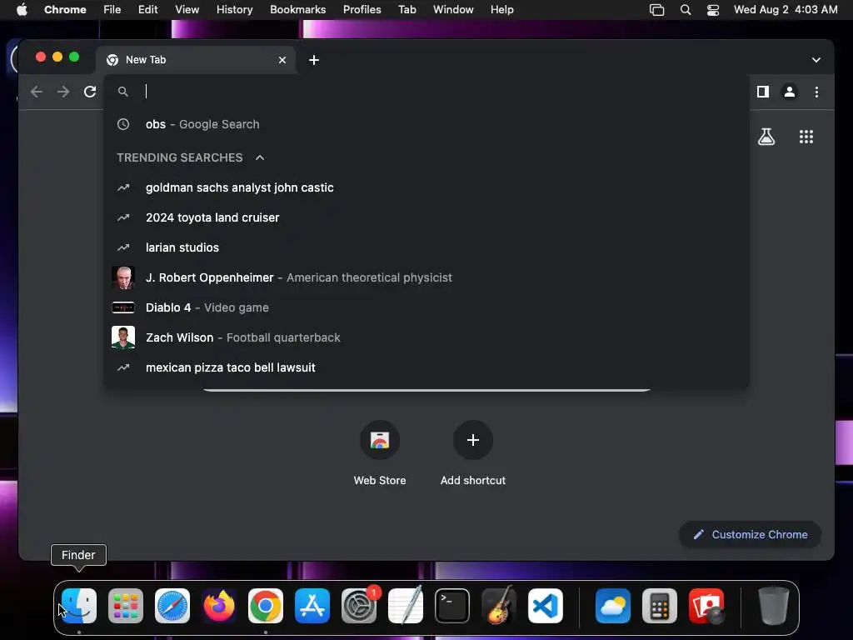Open Launchpad from the Dock
This screenshot has height=640, width=853.
click(x=126, y=606)
